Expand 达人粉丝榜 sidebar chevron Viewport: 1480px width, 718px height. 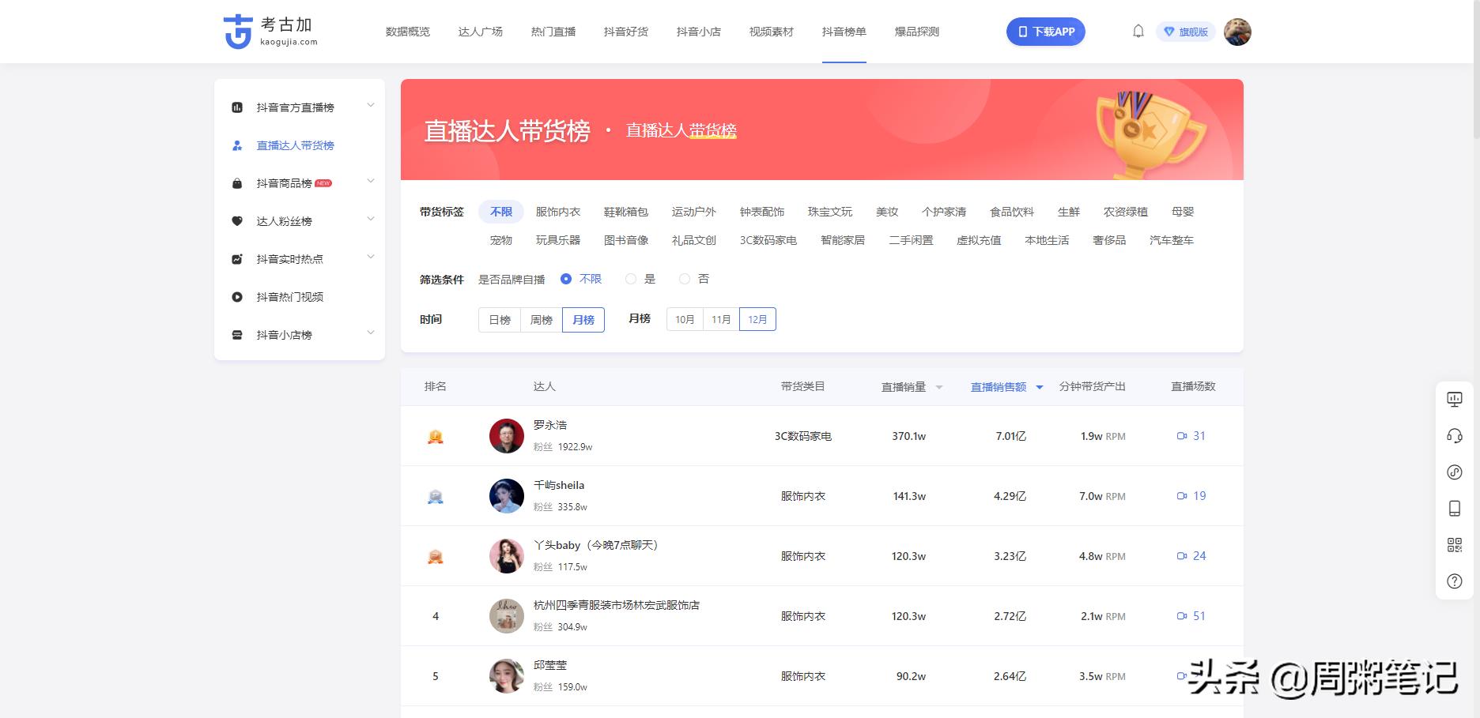pyautogui.click(x=370, y=220)
